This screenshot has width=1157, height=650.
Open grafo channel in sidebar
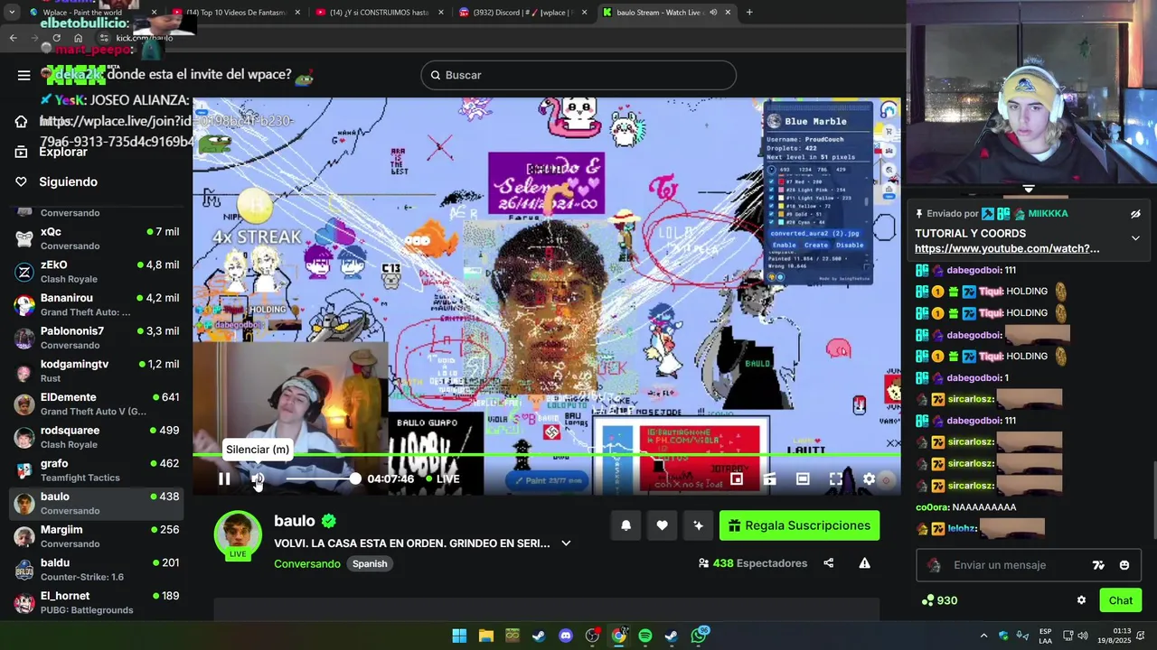click(x=98, y=470)
